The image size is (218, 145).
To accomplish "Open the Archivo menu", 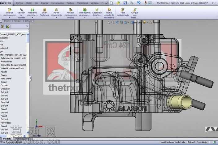I will [19, 3].
